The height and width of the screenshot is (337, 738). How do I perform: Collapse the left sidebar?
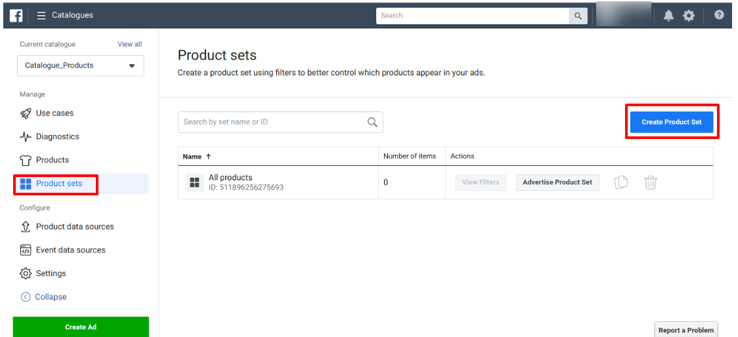(x=44, y=297)
